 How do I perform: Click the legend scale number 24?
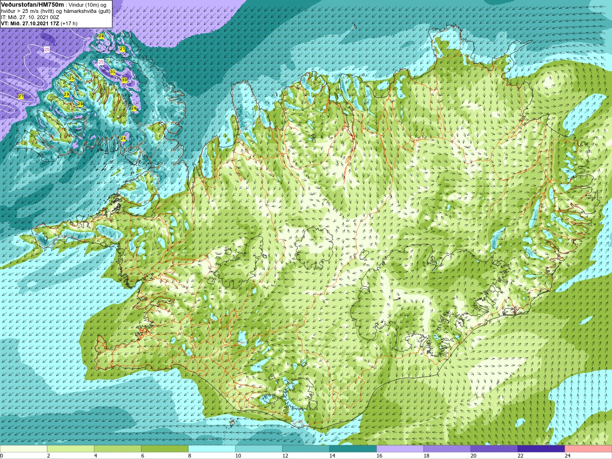(568, 456)
